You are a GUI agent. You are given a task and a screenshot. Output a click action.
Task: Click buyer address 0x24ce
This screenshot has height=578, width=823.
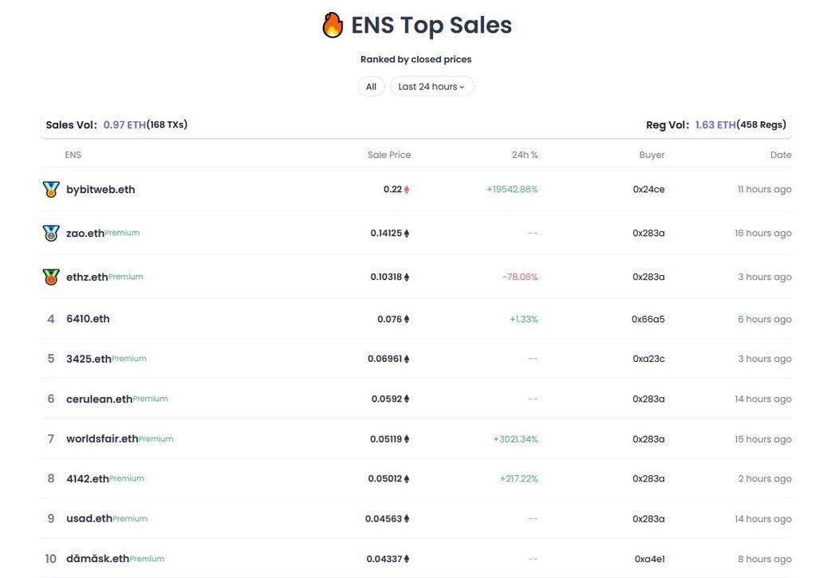coord(648,190)
